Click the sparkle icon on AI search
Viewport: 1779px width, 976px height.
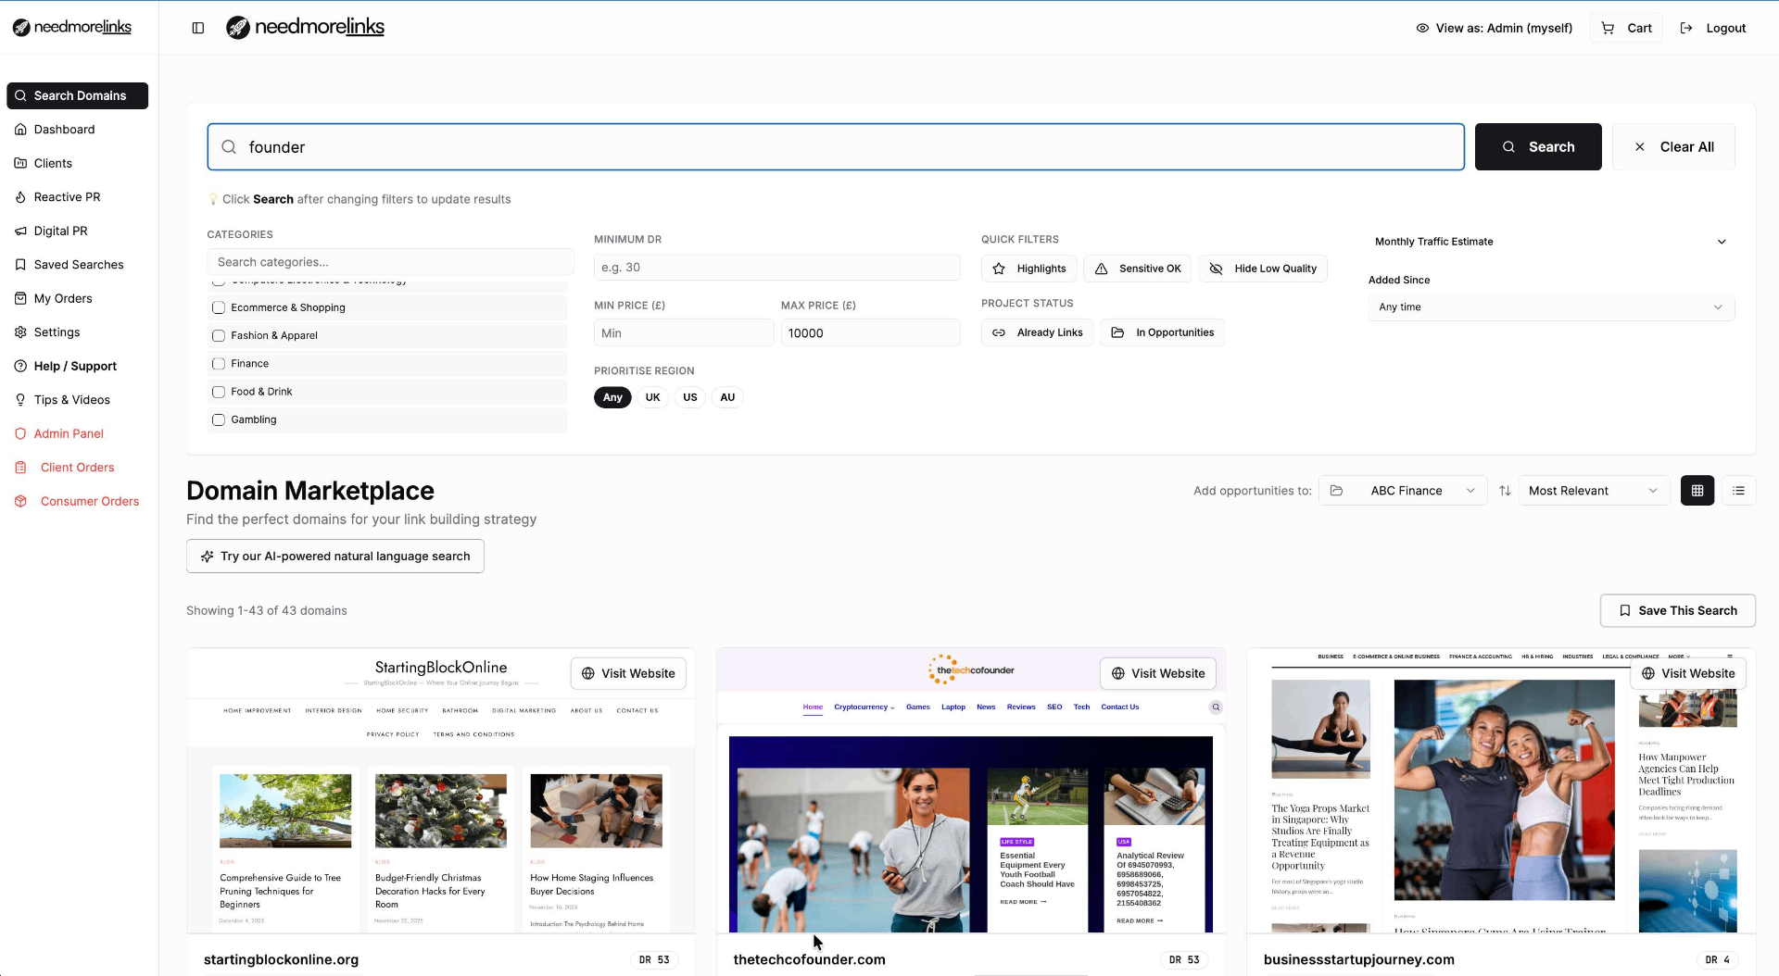point(207,557)
